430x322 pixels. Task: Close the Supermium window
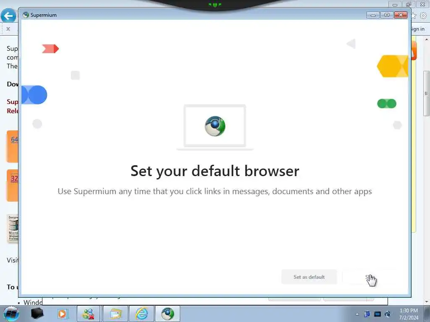[x=401, y=15]
